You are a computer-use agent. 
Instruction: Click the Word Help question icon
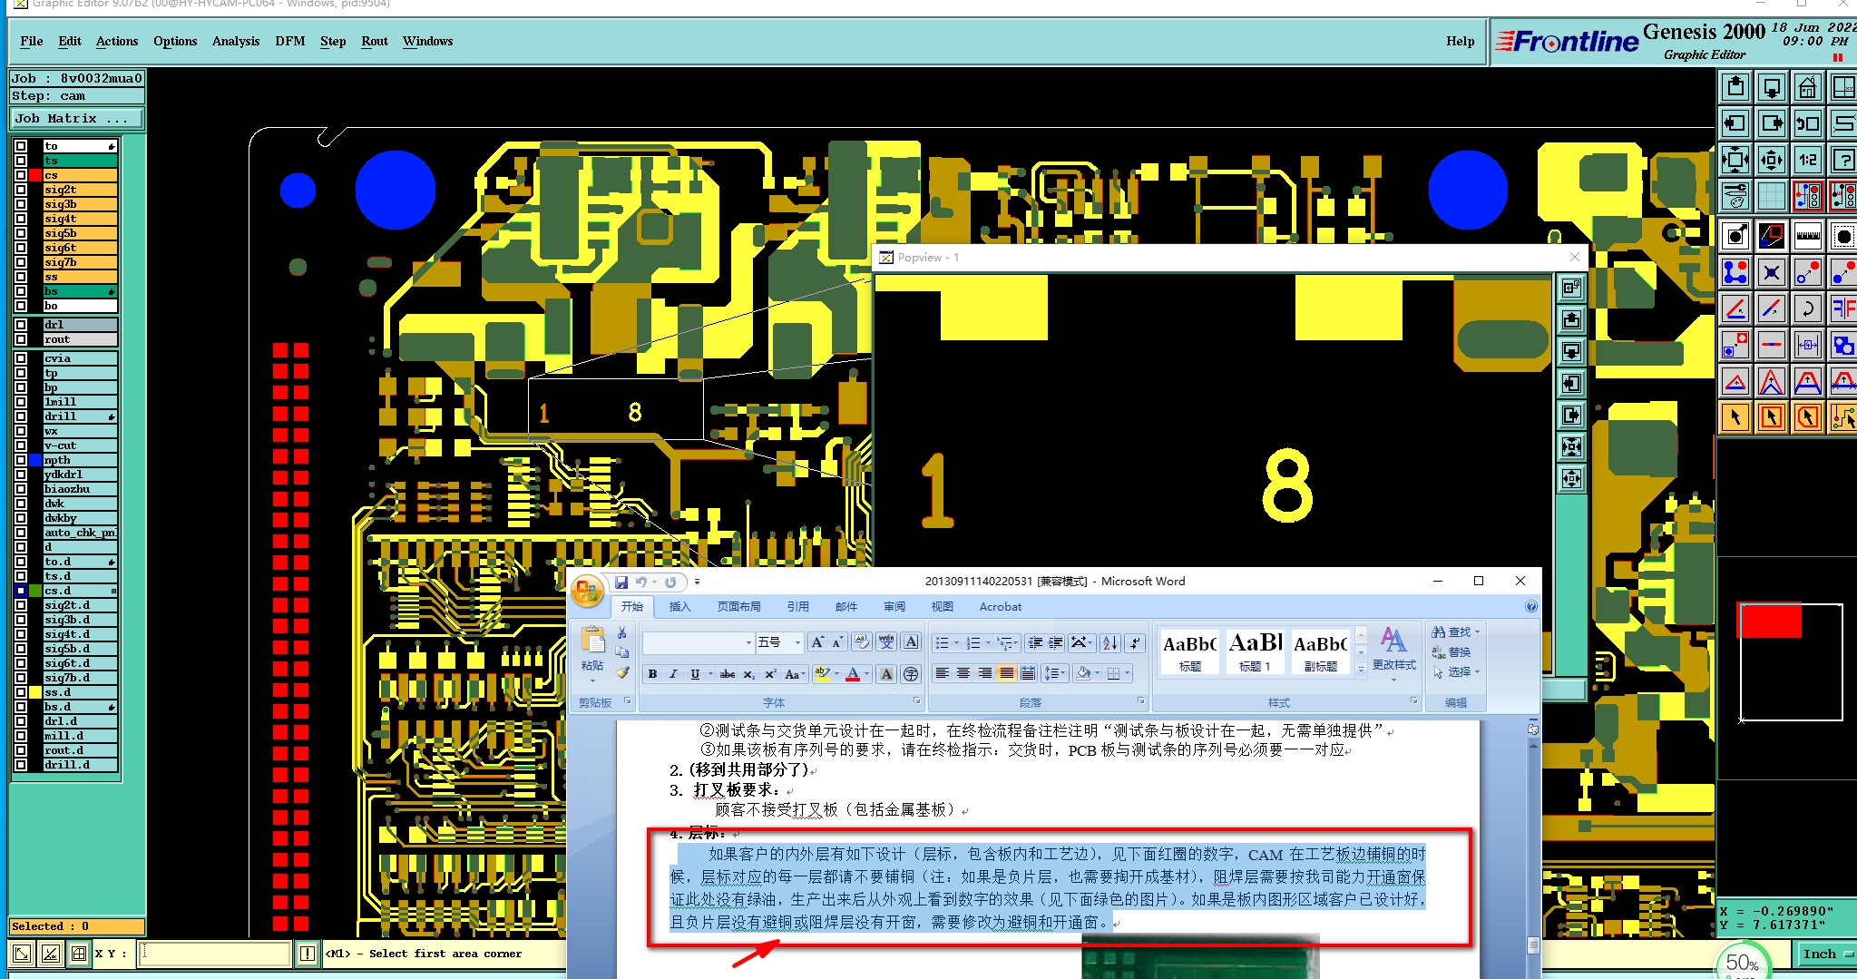(1531, 606)
